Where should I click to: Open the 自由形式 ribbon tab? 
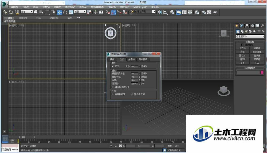[x=23, y=18]
